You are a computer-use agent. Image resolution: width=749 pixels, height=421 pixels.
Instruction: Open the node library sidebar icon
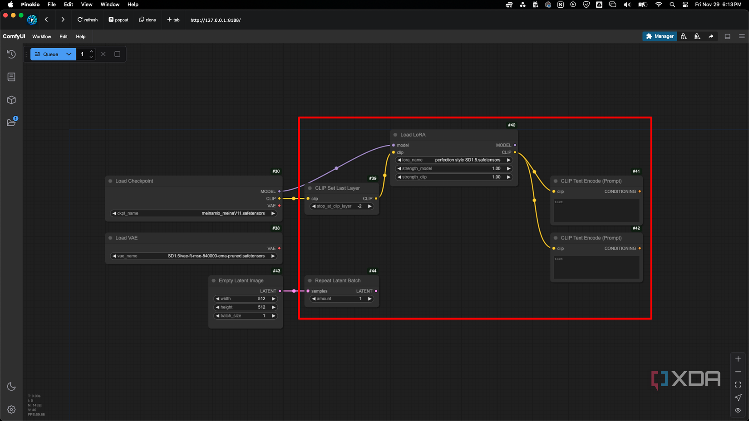(11, 77)
